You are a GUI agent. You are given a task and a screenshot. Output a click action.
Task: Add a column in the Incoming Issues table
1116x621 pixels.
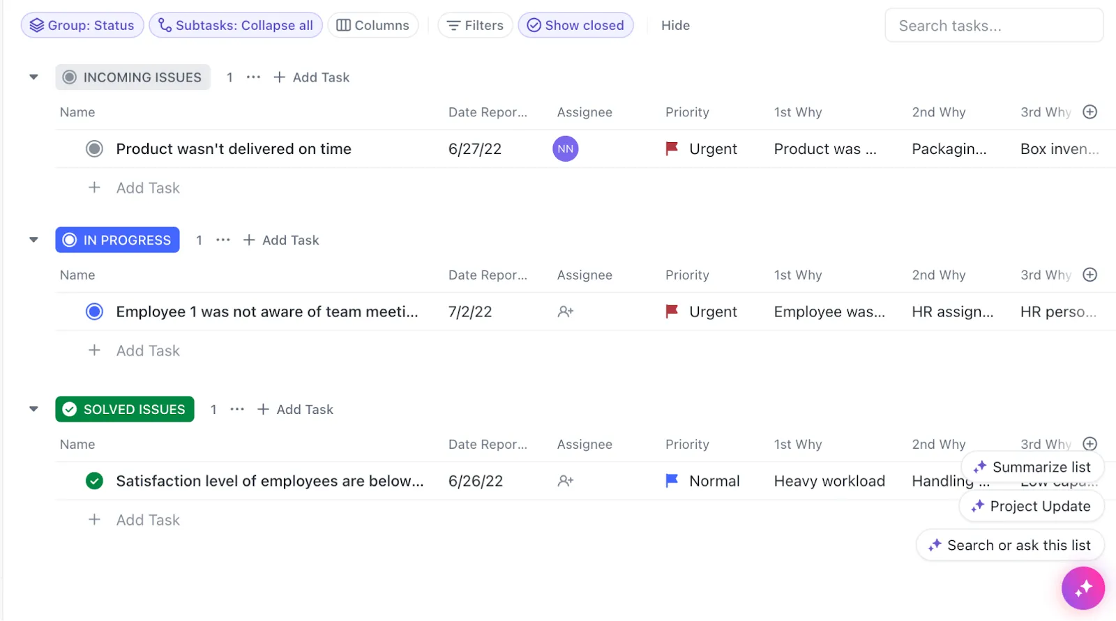[x=1090, y=112]
